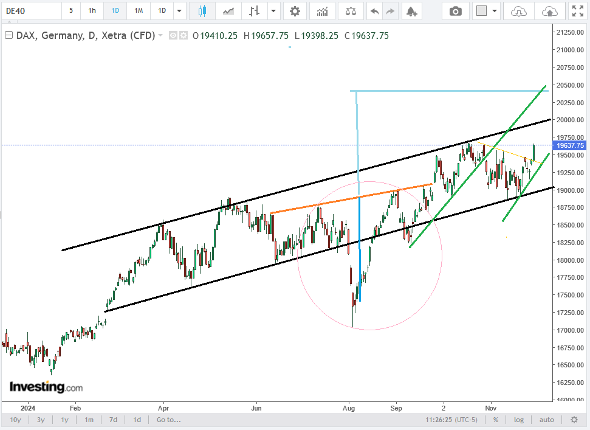The width and height of the screenshot is (590, 430).
Task: Redo the last chart action
Action: click(390, 11)
